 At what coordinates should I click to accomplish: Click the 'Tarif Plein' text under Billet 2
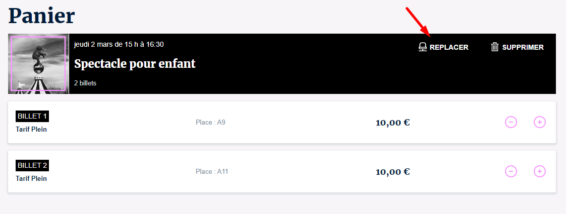coord(31,178)
